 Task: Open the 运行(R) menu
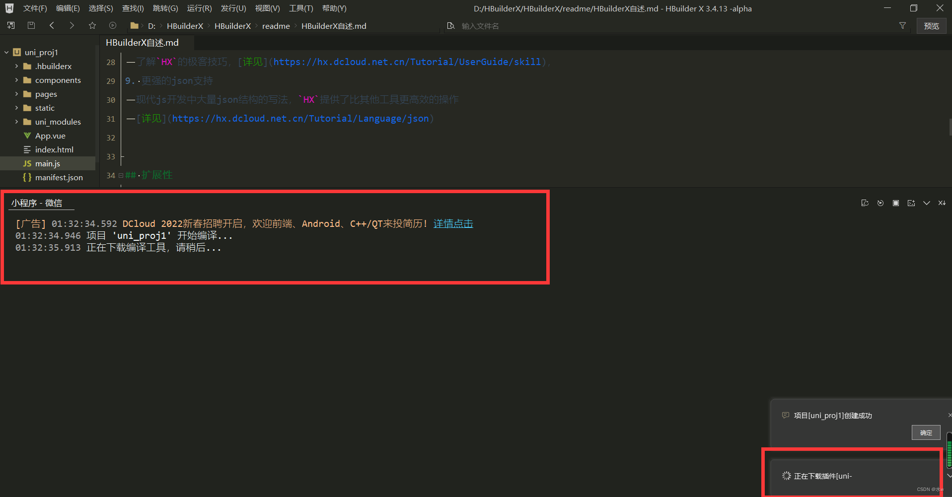[x=199, y=8]
